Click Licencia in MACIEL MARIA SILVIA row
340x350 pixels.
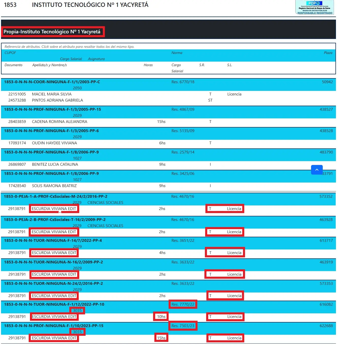(x=234, y=94)
